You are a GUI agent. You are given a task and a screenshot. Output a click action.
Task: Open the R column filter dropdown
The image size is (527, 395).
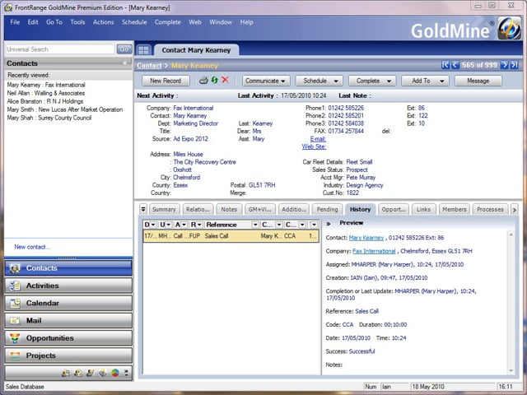(199, 225)
